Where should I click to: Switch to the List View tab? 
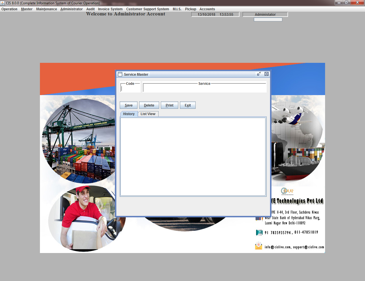tap(148, 114)
